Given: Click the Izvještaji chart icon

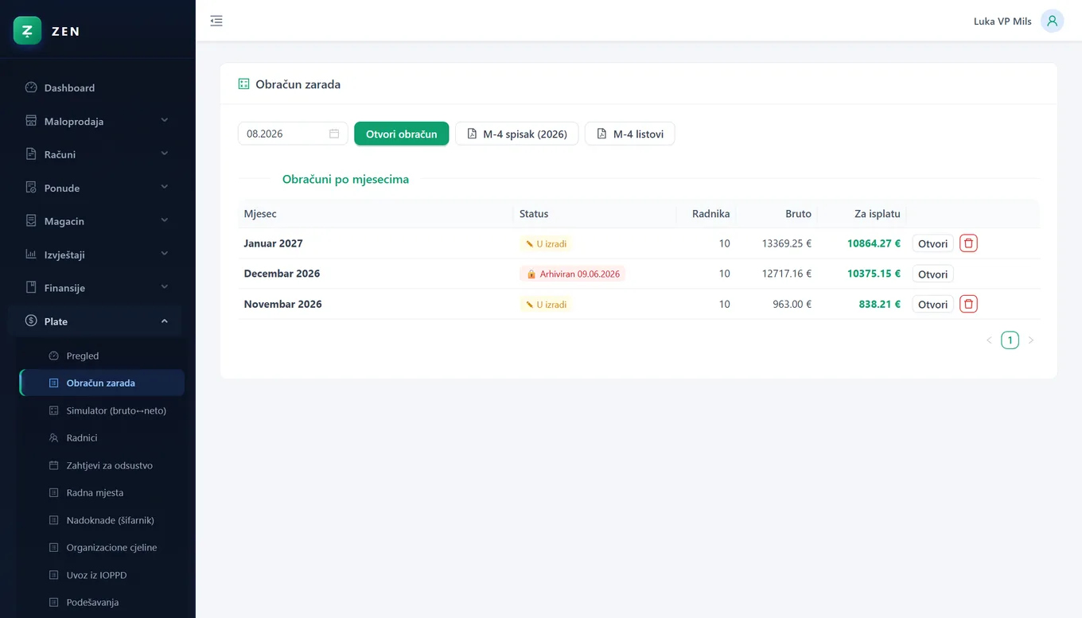Looking at the screenshot, I should click(x=31, y=255).
